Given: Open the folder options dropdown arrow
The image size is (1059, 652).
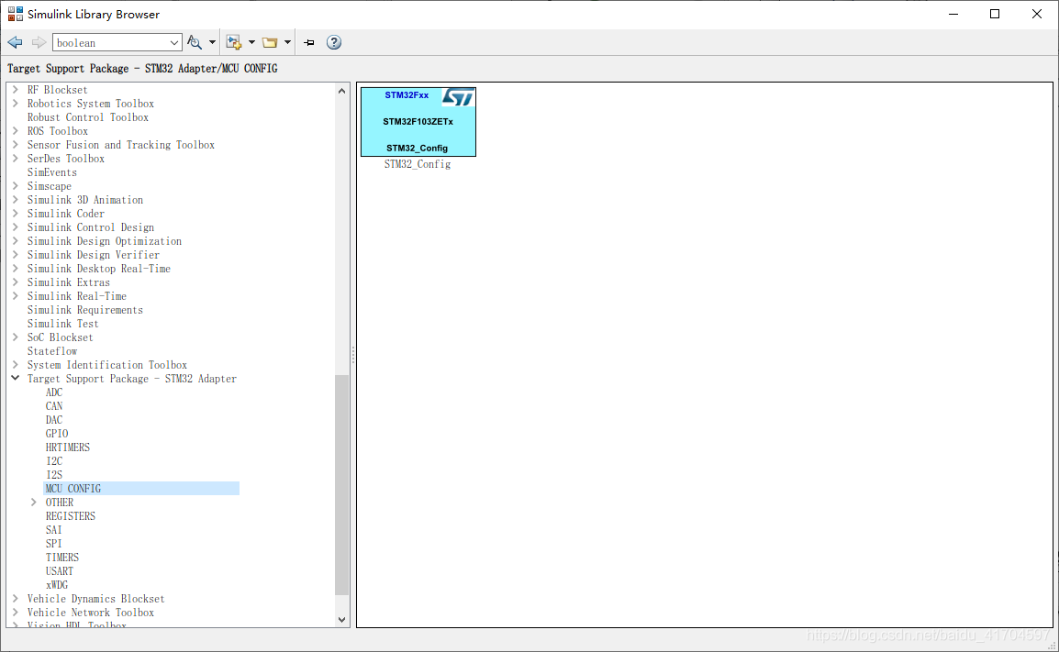Looking at the screenshot, I should pyautogui.click(x=287, y=42).
